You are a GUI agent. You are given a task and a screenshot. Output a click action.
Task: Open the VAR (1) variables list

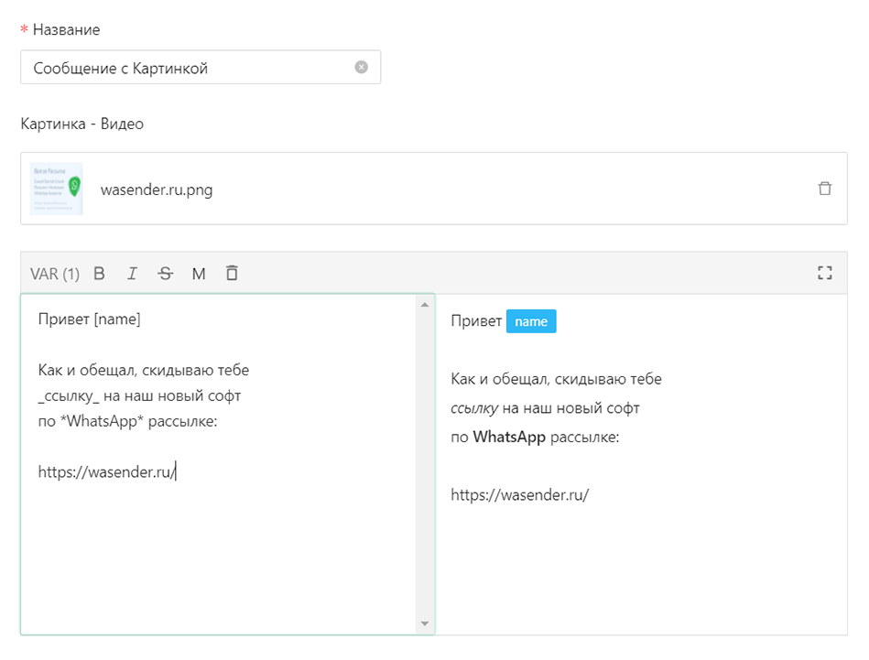[55, 273]
